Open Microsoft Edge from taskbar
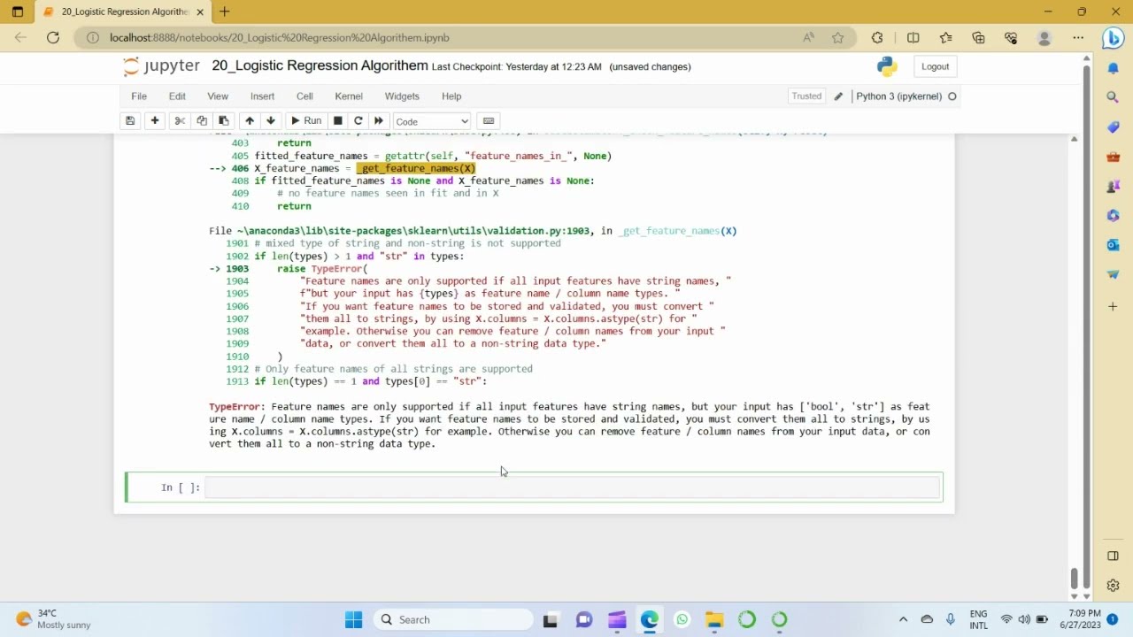 (650, 619)
